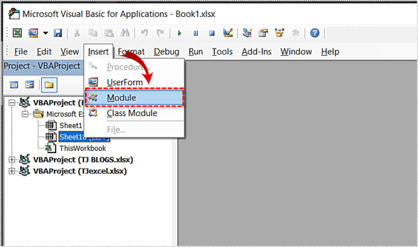Screen dimensions: 418x247
Task: Choose Module from the Insert menu
Action: [134, 98]
